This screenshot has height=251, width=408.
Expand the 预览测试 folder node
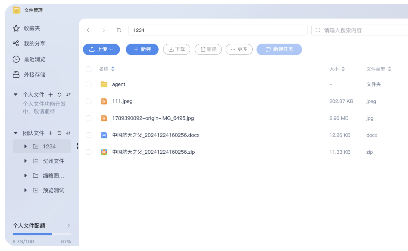[x=25, y=190]
